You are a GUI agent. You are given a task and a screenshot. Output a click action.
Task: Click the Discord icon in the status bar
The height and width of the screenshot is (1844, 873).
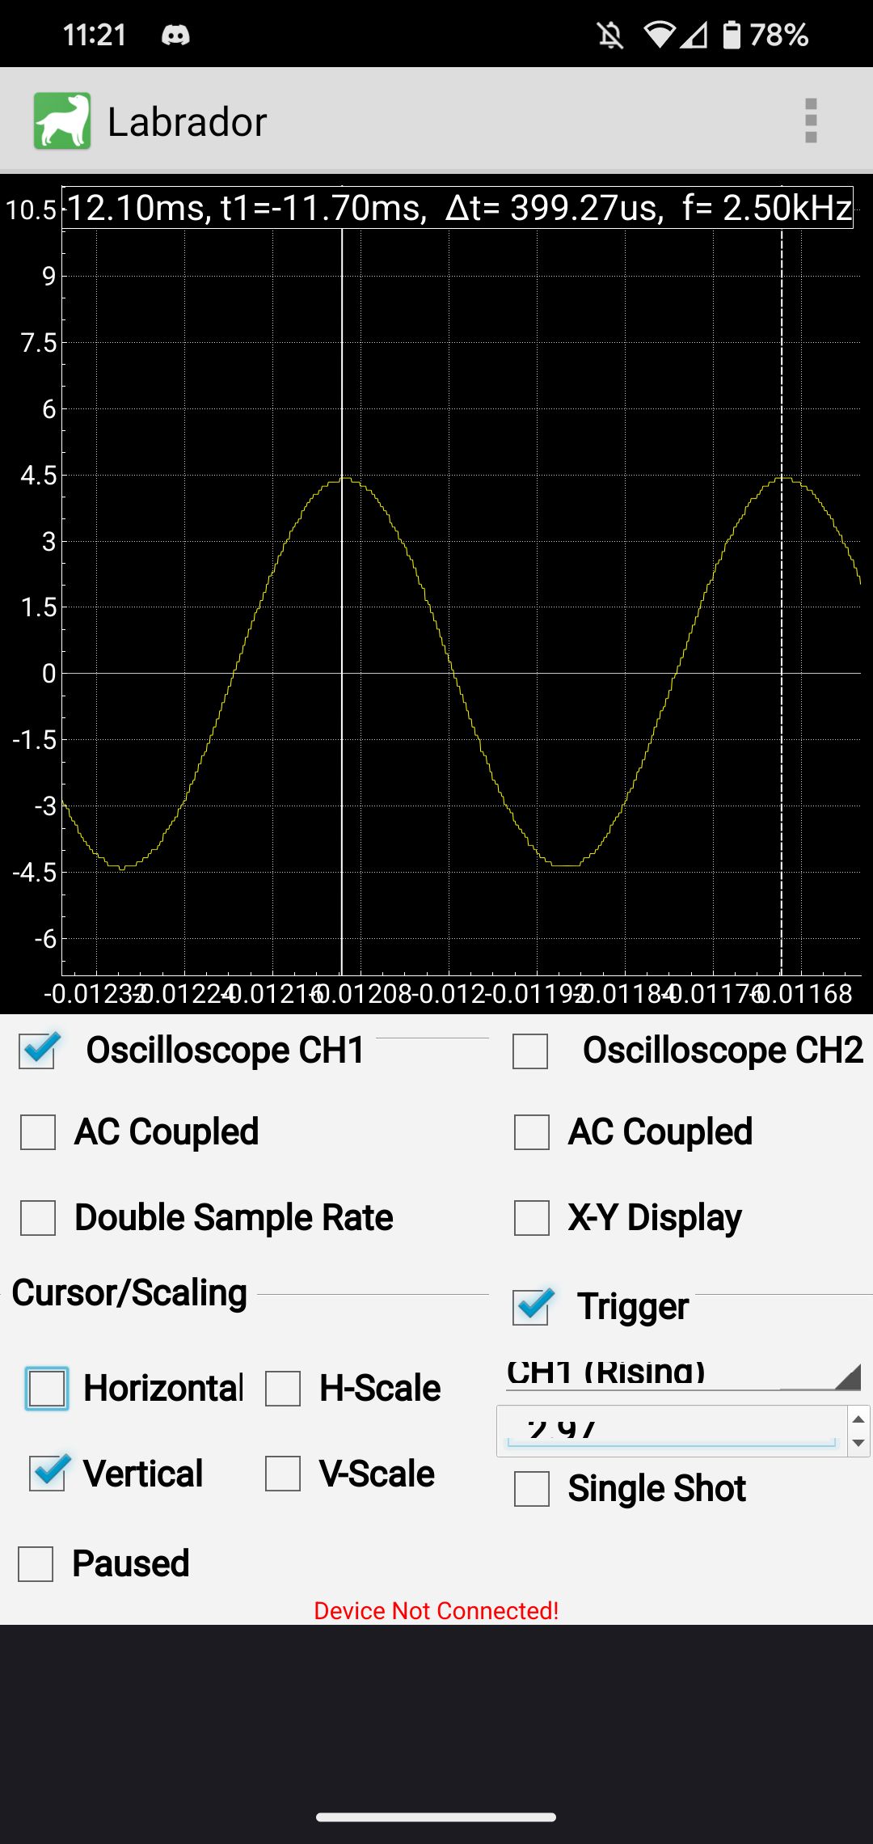[176, 34]
